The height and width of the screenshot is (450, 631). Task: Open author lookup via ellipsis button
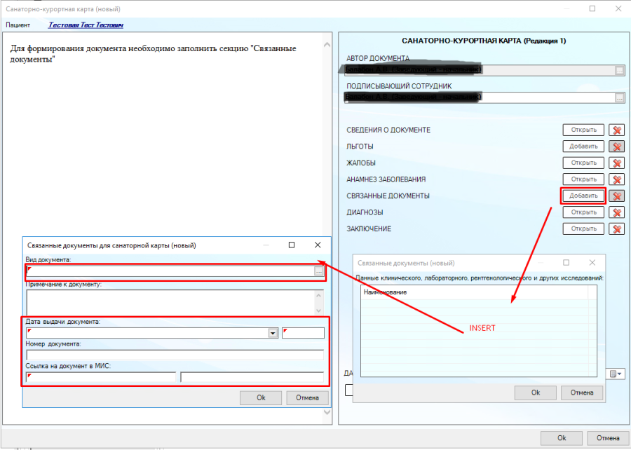619,70
